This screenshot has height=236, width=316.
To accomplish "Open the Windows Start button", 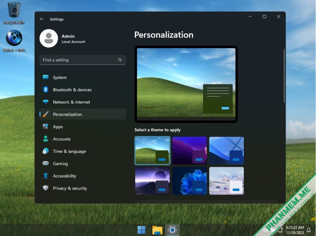I will pyautogui.click(x=141, y=230).
